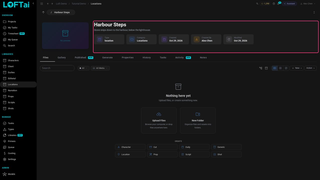Image resolution: width=320 pixels, height=180 pixels.
Task: Go back with the left arrow
Action: click(48, 4)
